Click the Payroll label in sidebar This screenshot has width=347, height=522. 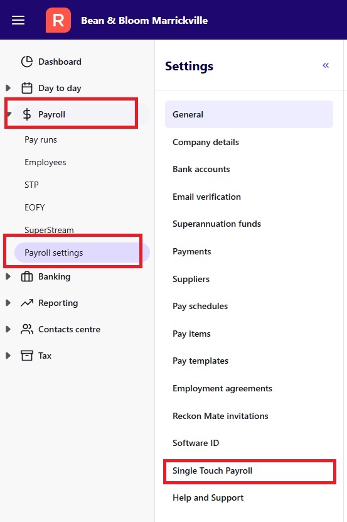point(52,114)
